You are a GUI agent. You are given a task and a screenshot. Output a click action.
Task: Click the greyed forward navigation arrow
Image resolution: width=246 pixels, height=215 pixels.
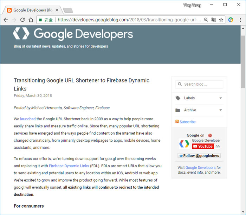click(x=14, y=20)
